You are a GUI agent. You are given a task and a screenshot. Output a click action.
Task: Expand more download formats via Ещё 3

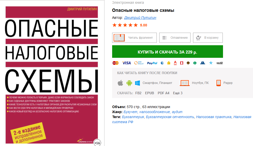pos(178,93)
